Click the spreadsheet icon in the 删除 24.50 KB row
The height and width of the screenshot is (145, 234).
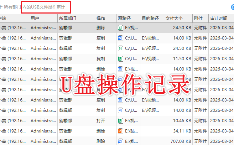(x=120, y=28)
